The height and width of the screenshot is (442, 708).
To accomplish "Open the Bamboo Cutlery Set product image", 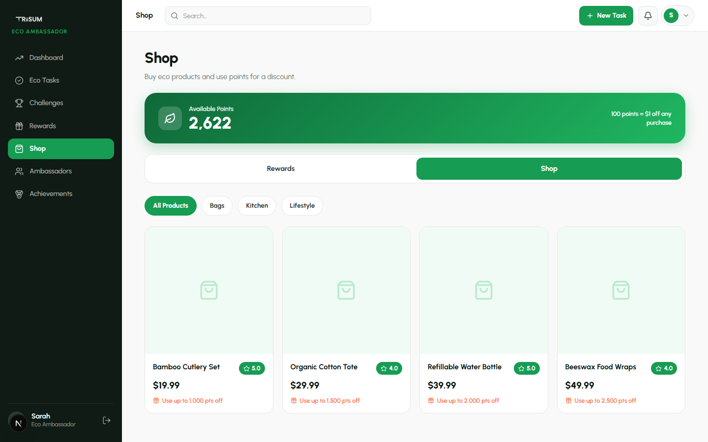I will (209, 290).
